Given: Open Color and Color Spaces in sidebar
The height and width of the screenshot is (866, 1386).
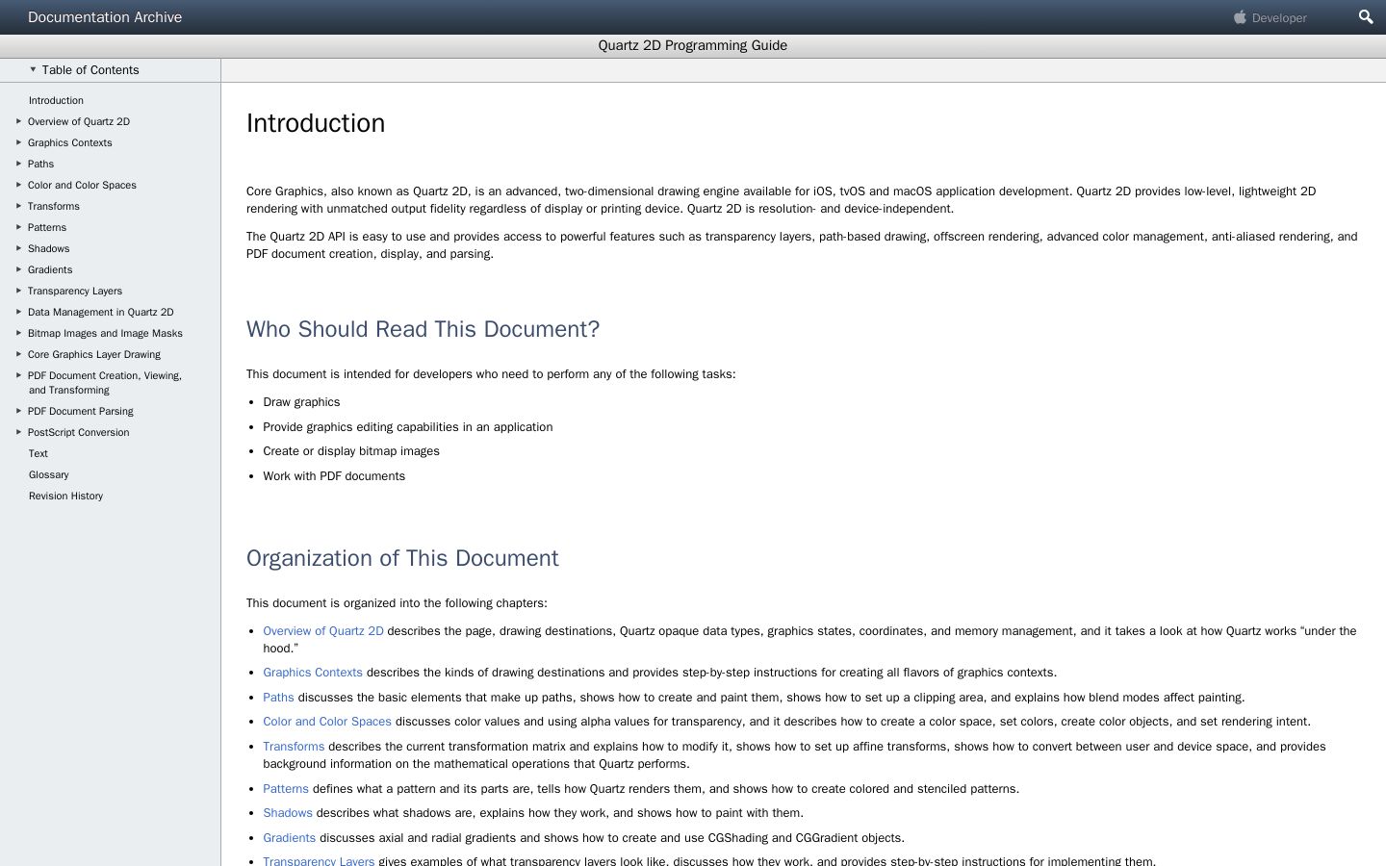Looking at the screenshot, I should tap(82, 185).
